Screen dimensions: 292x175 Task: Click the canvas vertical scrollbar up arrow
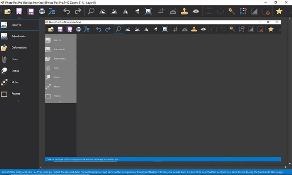(289, 19)
